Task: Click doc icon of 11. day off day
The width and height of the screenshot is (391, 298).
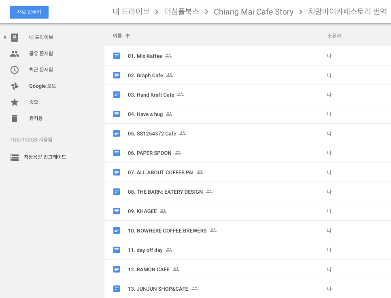Action: [117, 250]
